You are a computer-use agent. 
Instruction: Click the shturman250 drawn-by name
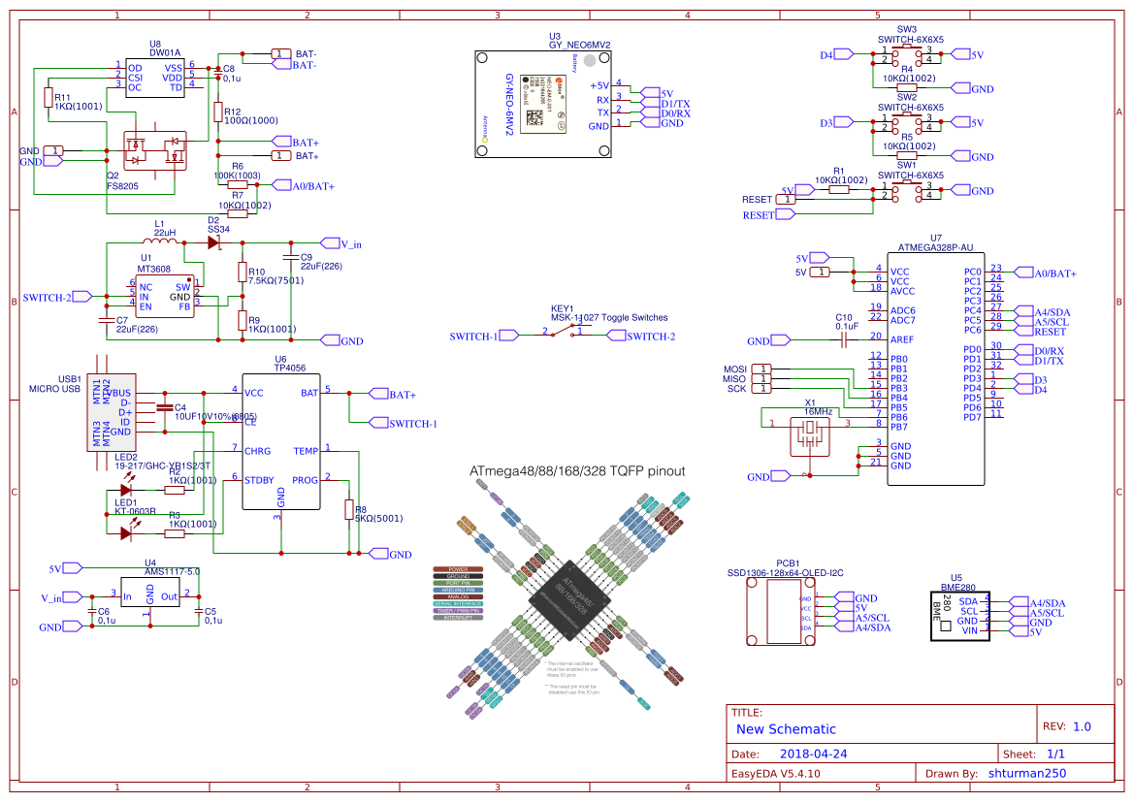1027,773
